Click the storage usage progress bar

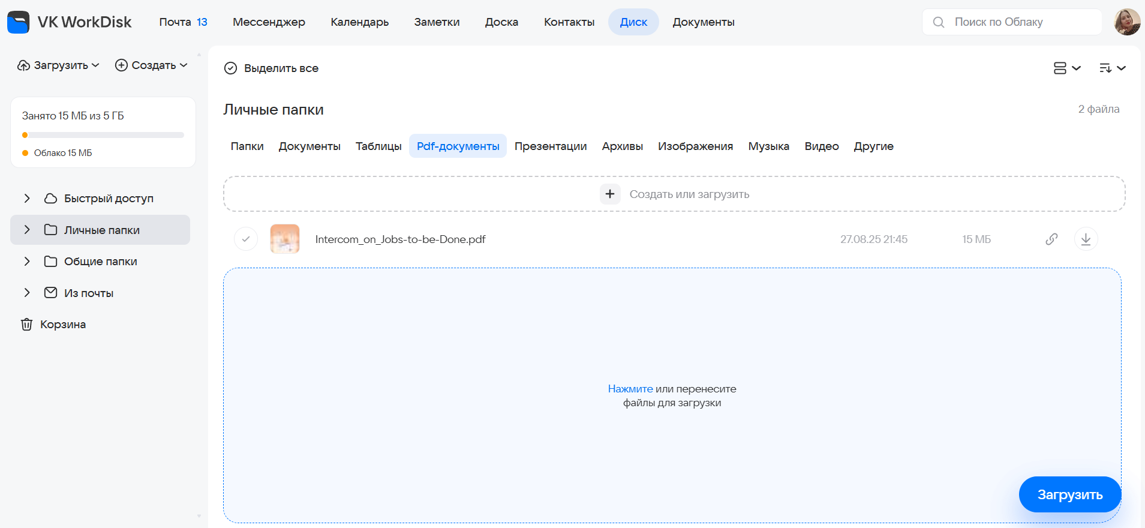(103, 135)
